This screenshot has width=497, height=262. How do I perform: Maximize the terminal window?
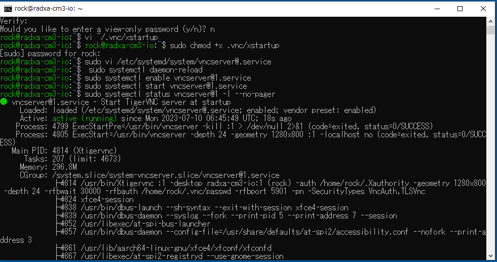click(x=460, y=9)
